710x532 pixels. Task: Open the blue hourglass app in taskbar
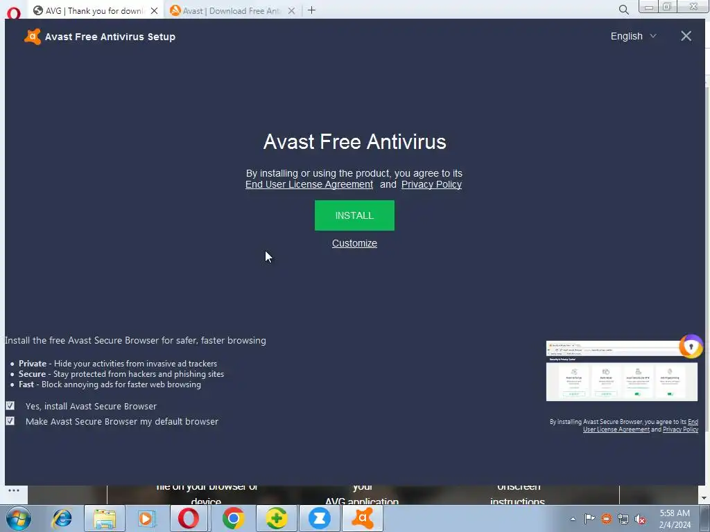[319, 518]
